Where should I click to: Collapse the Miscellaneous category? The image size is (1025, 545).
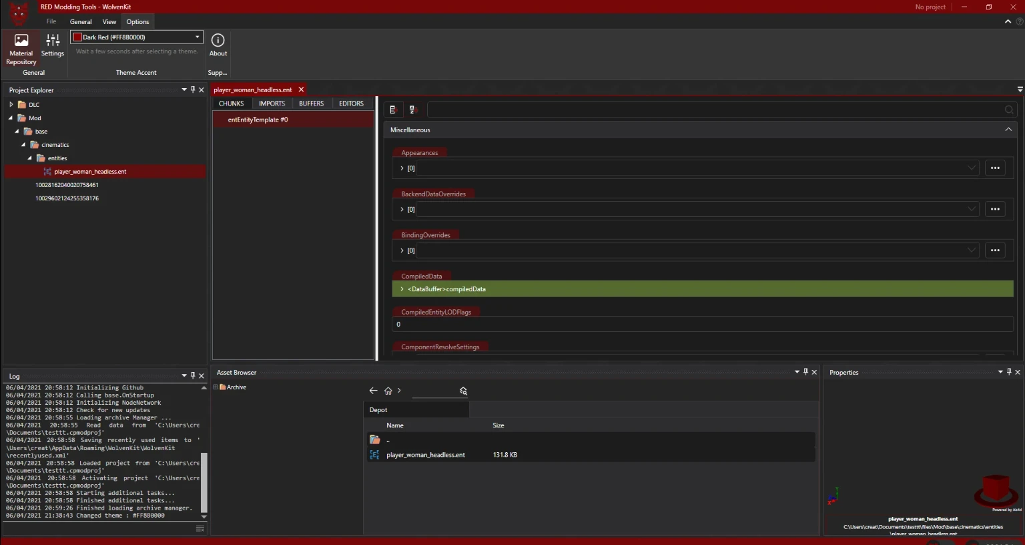point(1008,130)
